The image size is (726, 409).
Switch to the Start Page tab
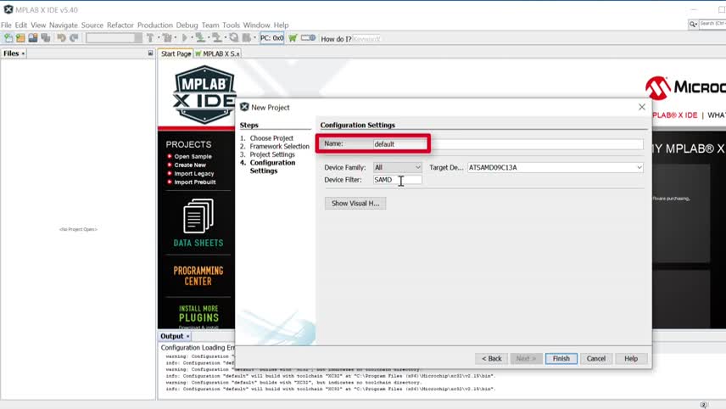176,53
